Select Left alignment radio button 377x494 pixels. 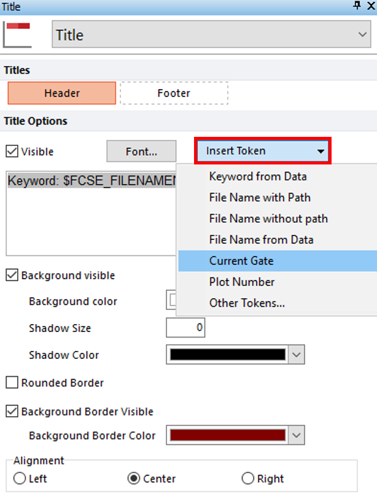tap(20, 478)
